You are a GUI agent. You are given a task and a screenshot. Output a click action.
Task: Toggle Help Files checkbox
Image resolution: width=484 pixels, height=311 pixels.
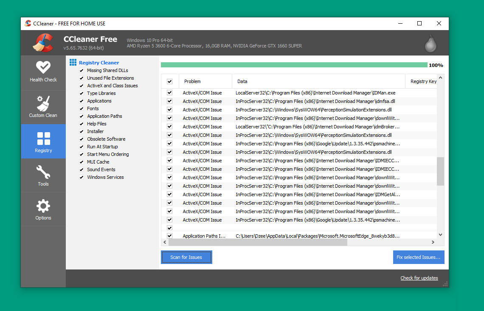click(x=82, y=124)
